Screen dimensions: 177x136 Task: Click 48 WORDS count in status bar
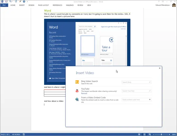(x=16, y=134)
